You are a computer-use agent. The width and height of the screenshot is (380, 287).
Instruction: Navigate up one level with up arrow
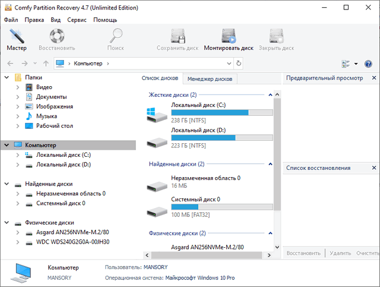point(46,64)
